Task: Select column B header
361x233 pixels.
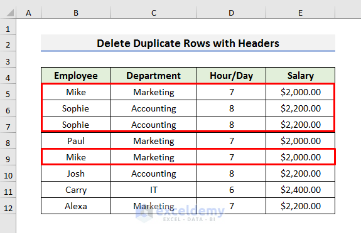Action: [x=76, y=13]
